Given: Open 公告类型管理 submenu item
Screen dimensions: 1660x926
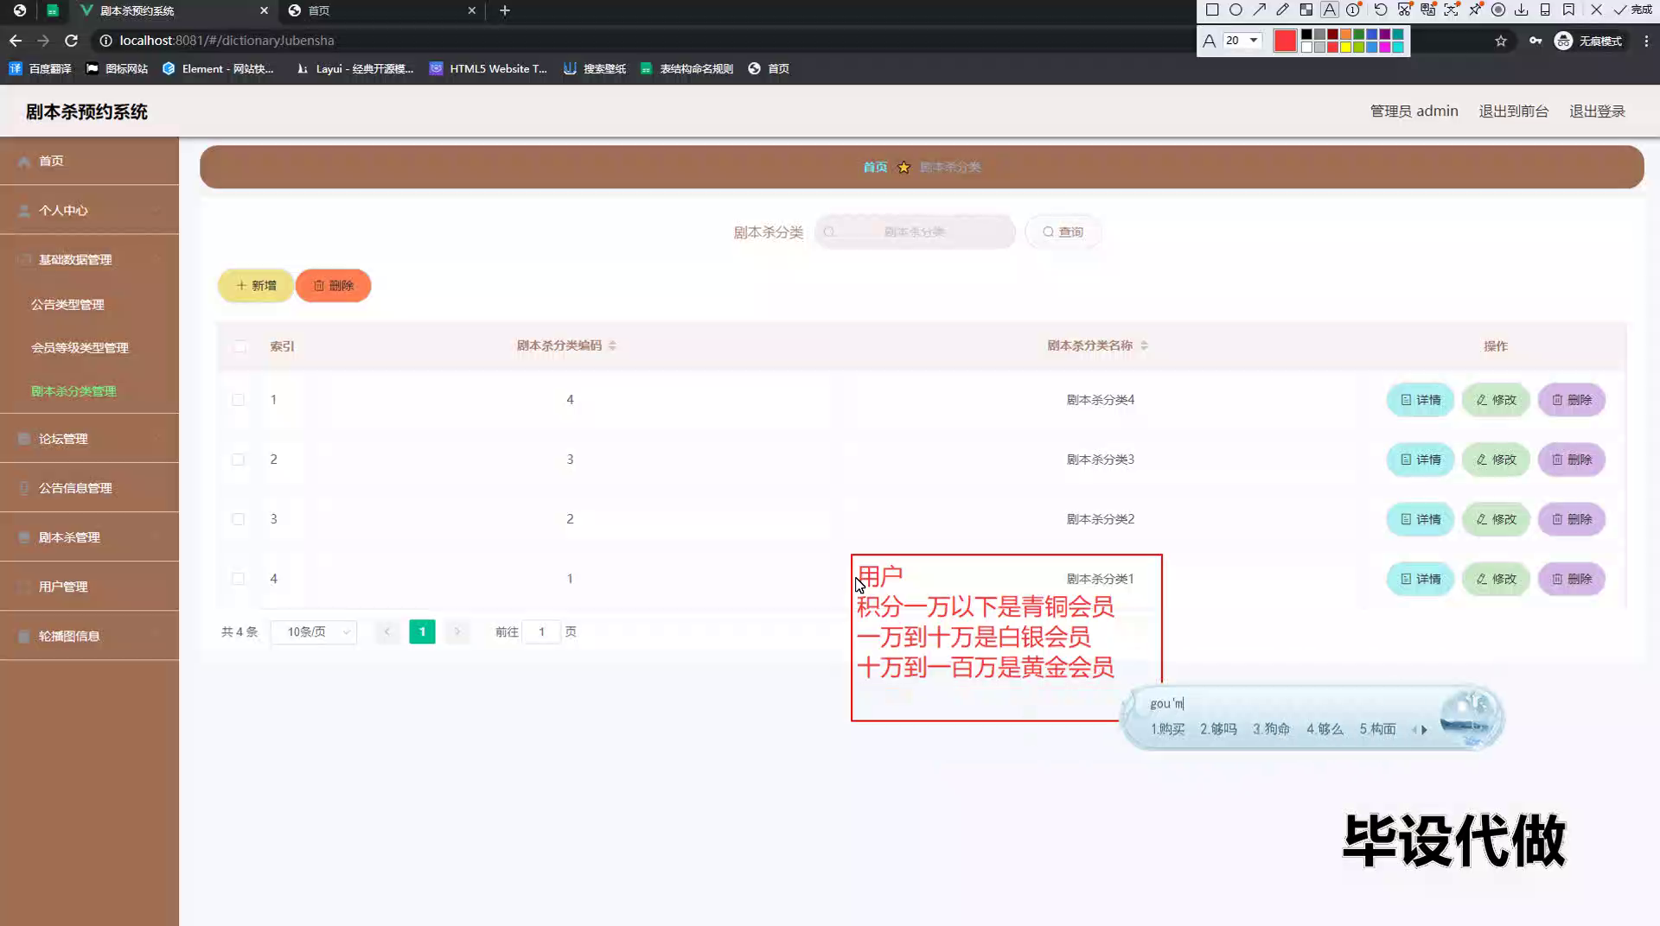Looking at the screenshot, I should click(67, 304).
